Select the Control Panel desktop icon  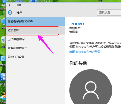tap(3, 59)
